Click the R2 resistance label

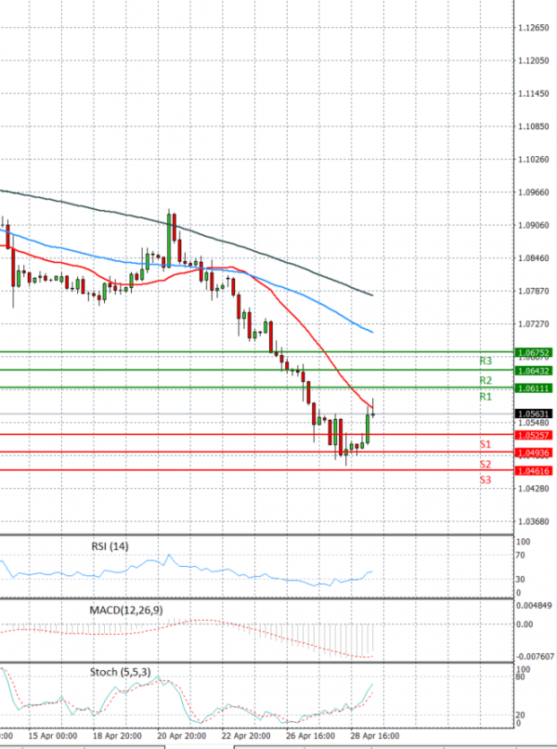point(485,381)
